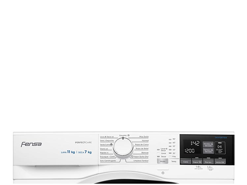Choose the 'Sólo Centrifugado' program label
The image size is (247, 185).
point(108,161)
